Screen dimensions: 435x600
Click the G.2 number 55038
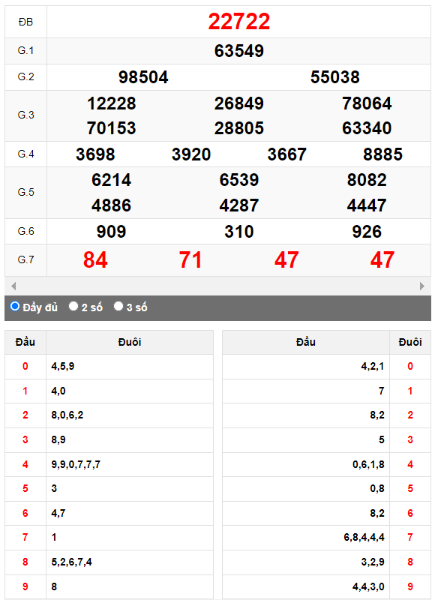tap(334, 77)
